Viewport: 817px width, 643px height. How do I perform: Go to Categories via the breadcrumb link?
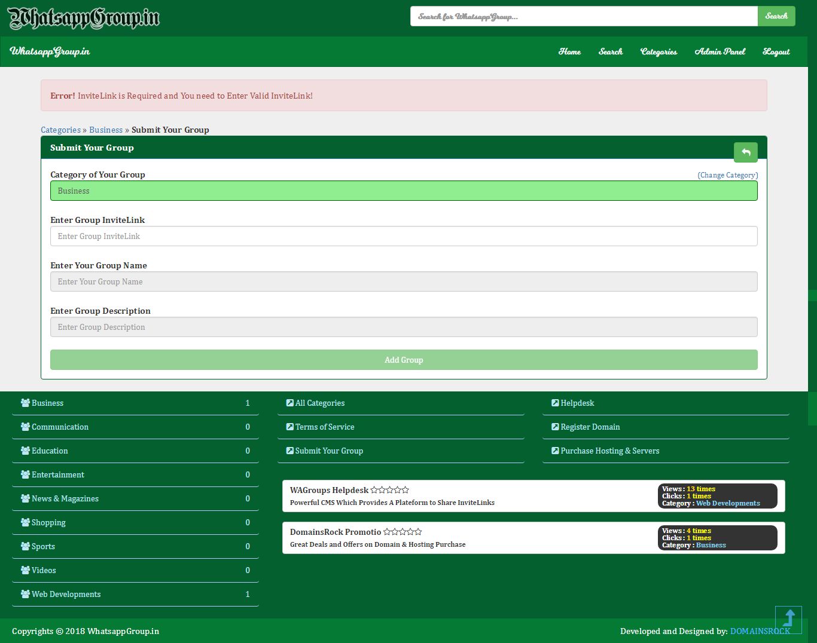click(x=60, y=130)
